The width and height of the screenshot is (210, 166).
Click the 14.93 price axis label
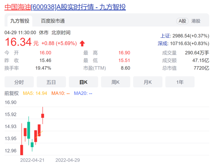click(x=11, y=126)
